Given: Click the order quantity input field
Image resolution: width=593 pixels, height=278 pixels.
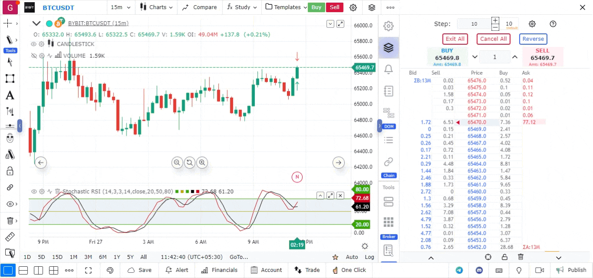Looking at the screenshot, I should [x=494, y=57].
